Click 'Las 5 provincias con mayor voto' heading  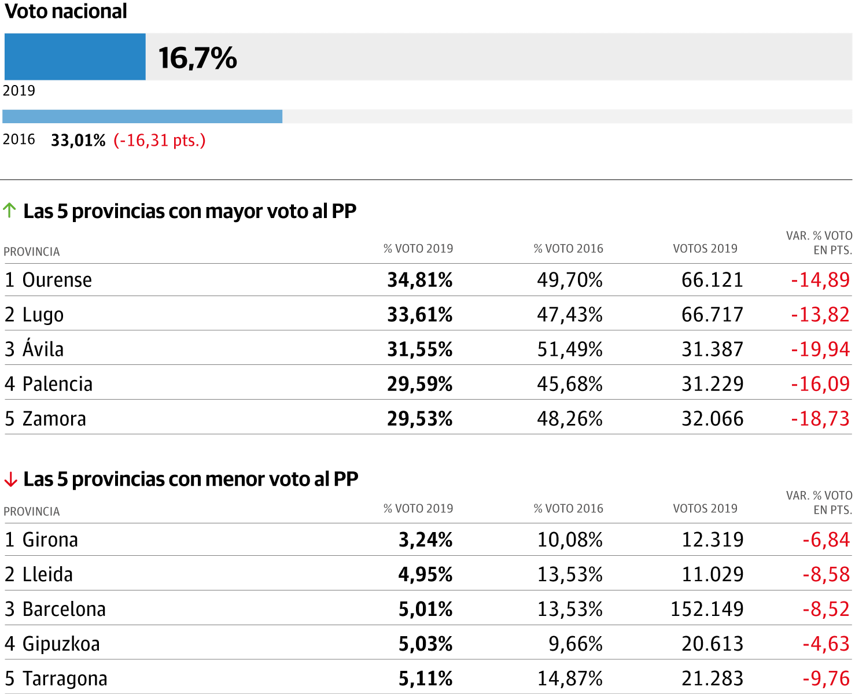tap(189, 211)
